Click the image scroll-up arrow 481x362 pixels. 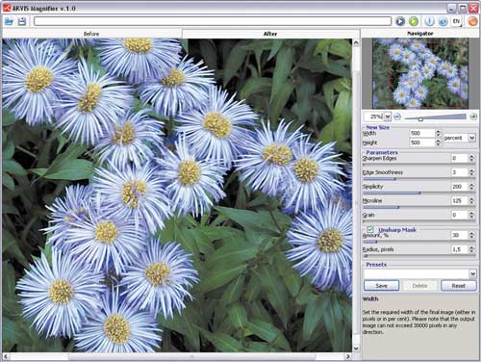(356, 42)
